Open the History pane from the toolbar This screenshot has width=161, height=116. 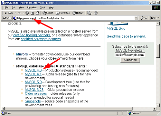pos(78,13)
